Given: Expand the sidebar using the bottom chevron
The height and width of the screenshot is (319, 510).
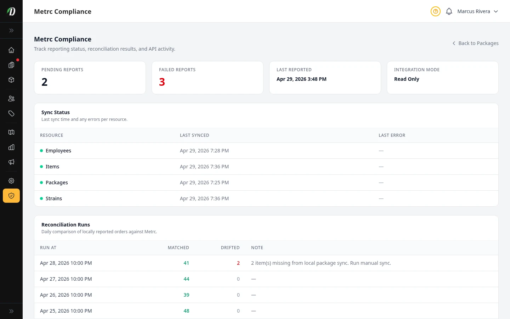Looking at the screenshot, I should [11, 311].
